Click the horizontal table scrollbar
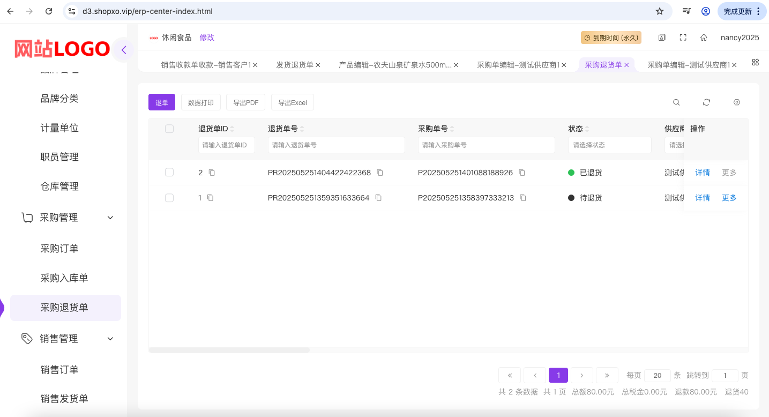769x417 pixels. click(229, 350)
